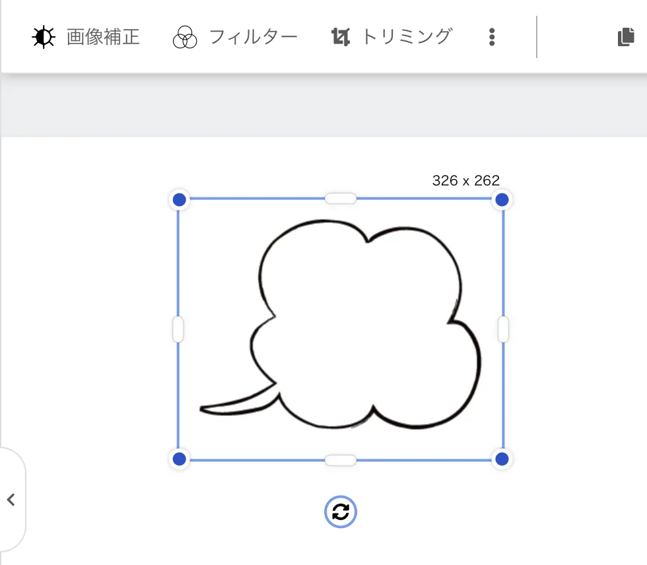Click the bottom-right blue corner handle

click(x=501, y=459)
